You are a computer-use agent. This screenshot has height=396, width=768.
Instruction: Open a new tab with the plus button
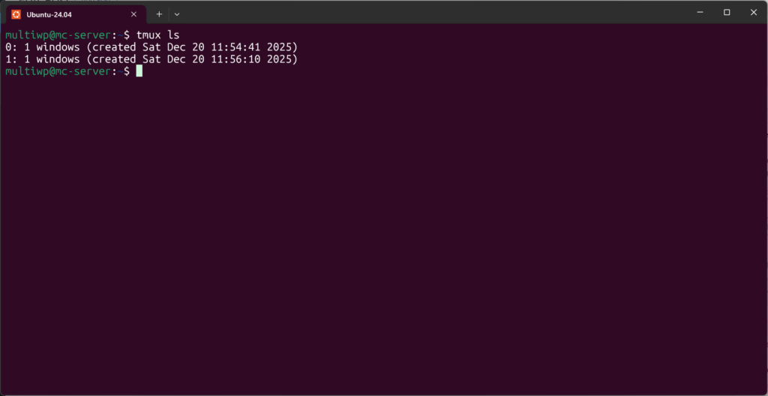click(159, 14)
